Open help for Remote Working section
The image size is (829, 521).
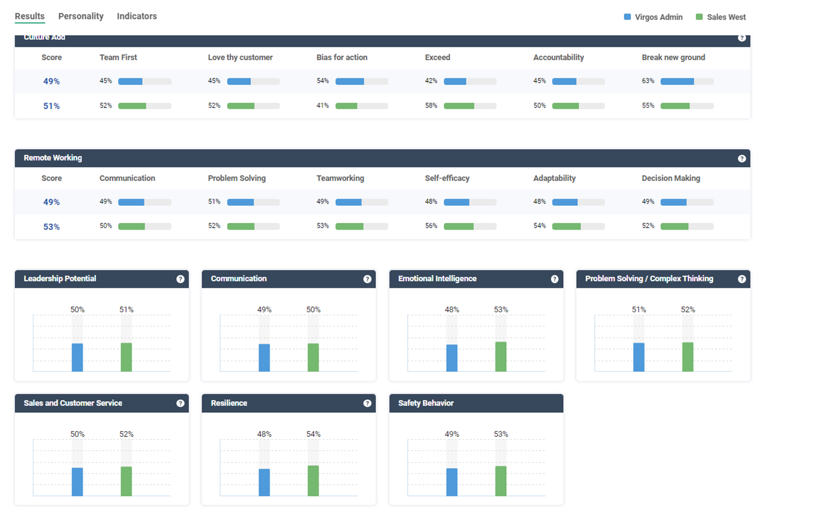742,159
